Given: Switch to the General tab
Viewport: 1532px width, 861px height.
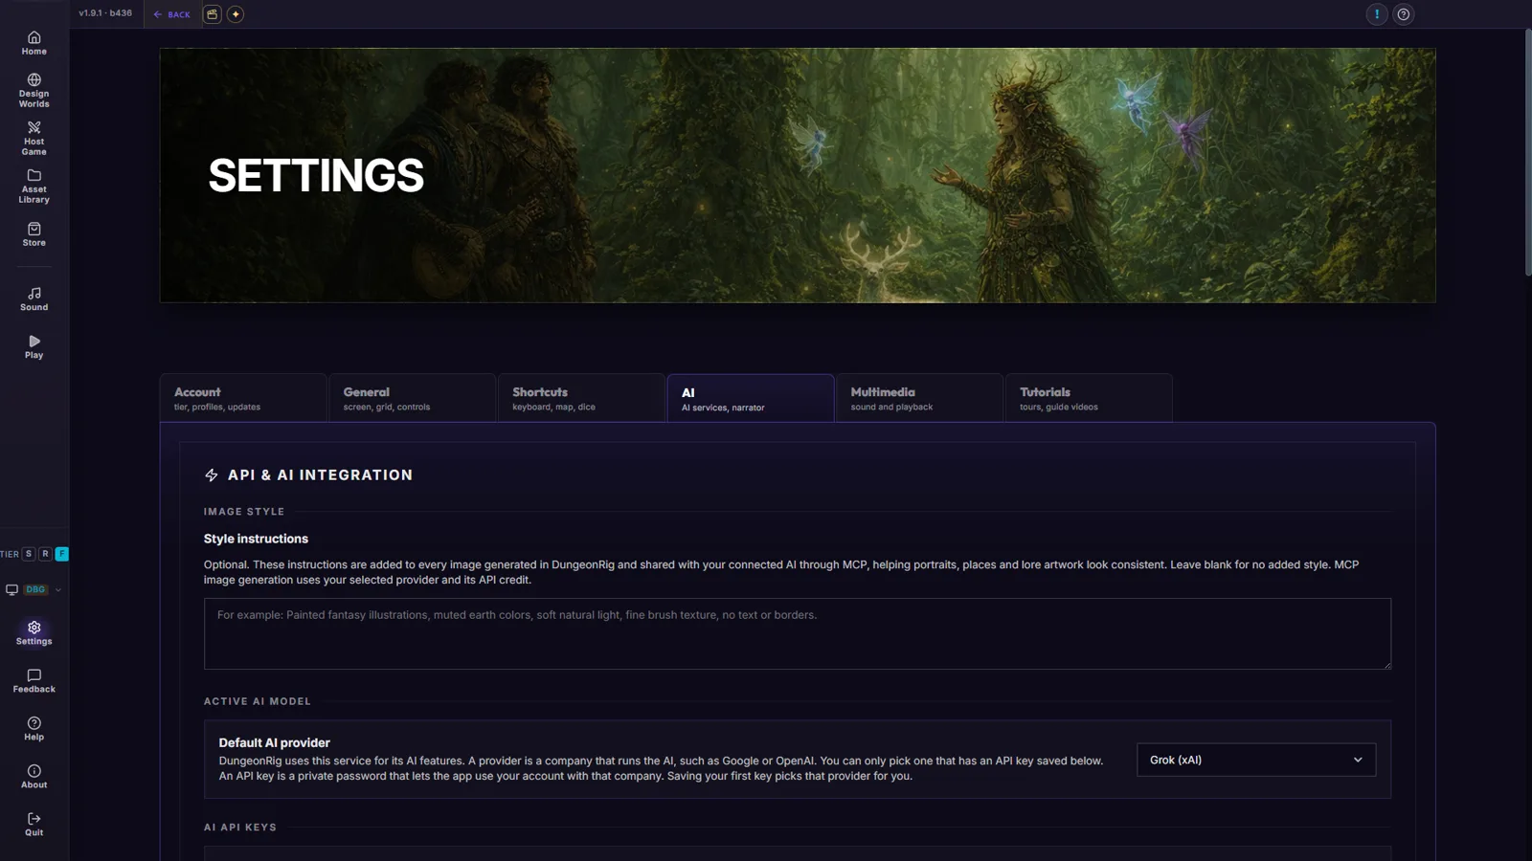Looking at the screenshot, I should click(412, 398).
